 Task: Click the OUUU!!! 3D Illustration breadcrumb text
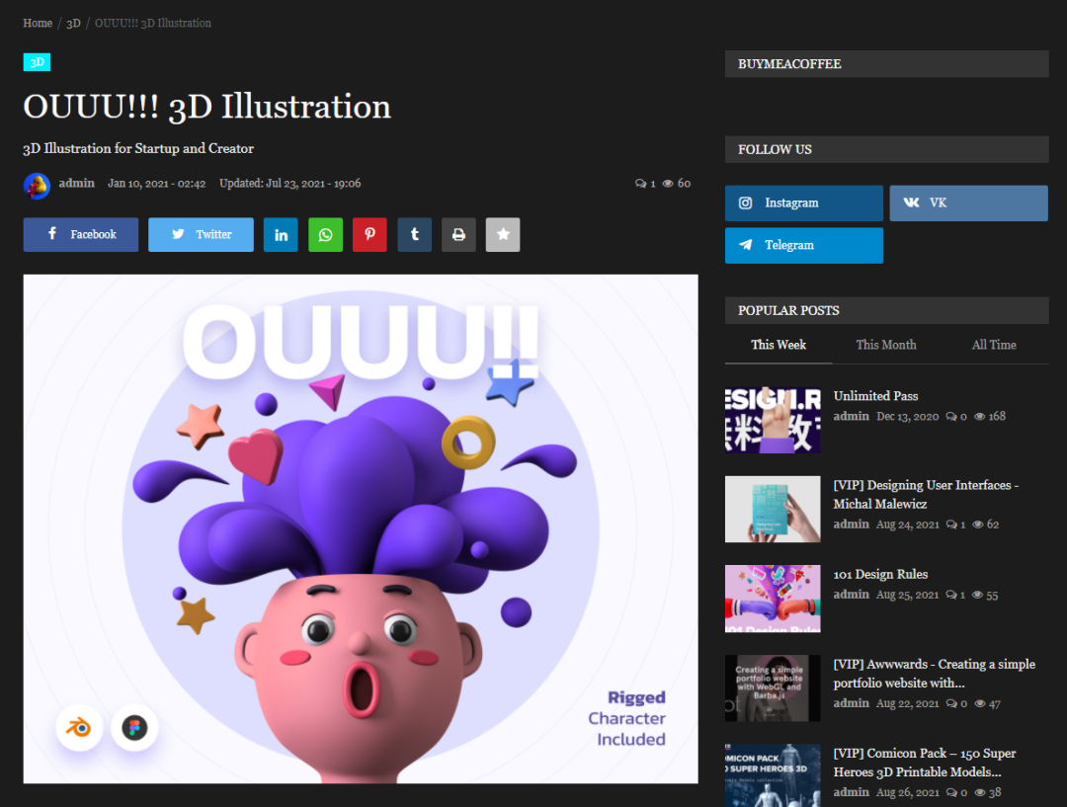(153, 23)
